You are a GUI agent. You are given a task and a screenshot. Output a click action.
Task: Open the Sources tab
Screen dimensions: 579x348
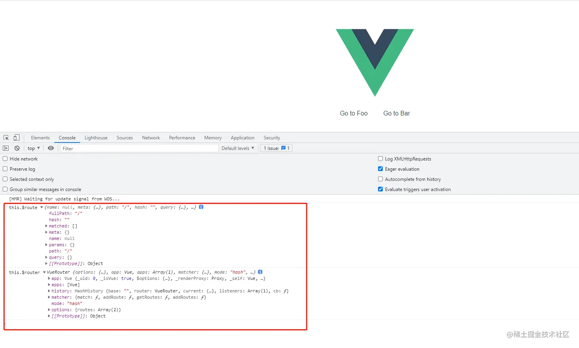(x=125, y=138)
